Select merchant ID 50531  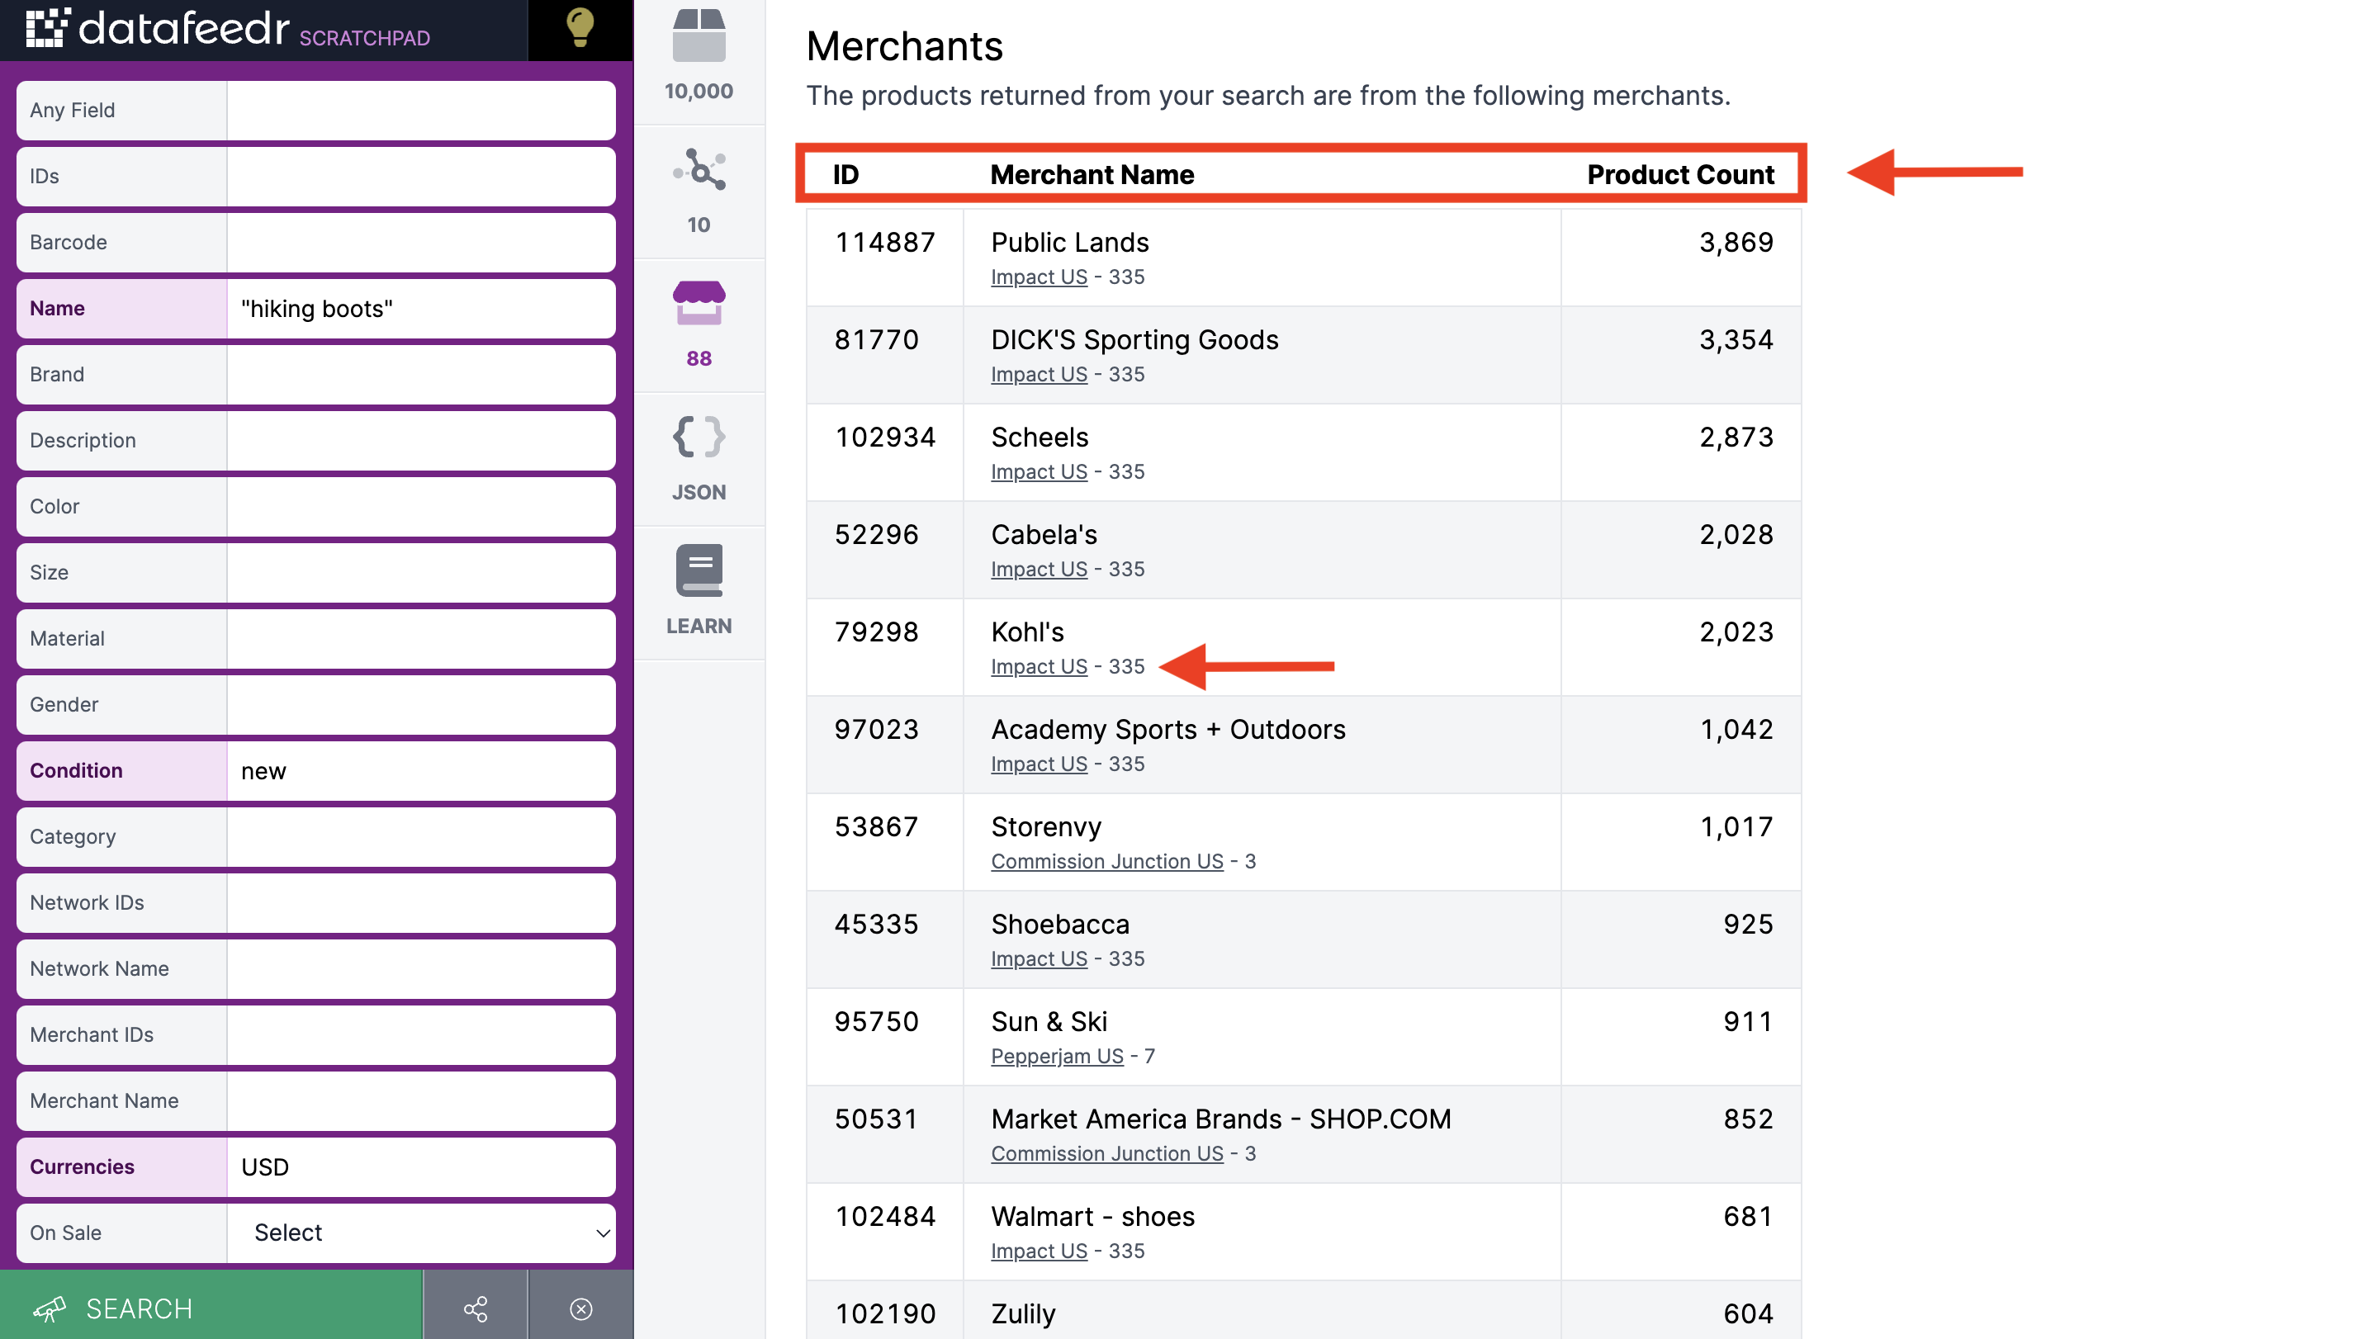876,1120
